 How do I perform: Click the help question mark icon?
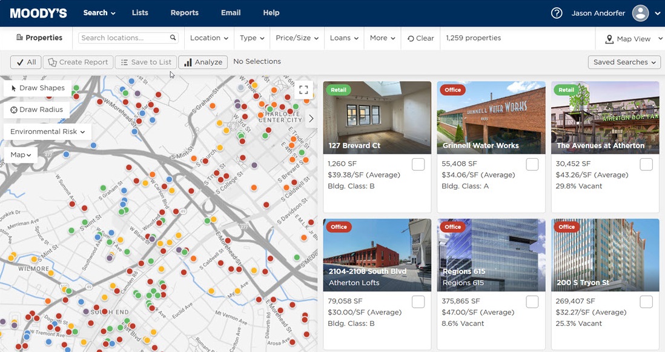pyautogui.click(x=557, y=13)
